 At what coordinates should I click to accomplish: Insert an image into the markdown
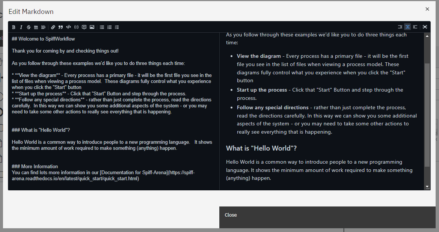[92, 27]
